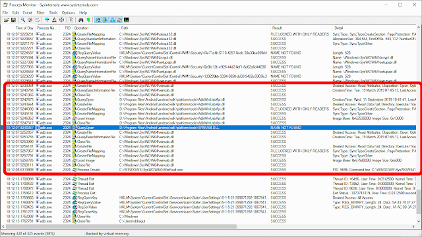
Task: Toggle Show Process and Thread Activity
Action: (119, 20)
